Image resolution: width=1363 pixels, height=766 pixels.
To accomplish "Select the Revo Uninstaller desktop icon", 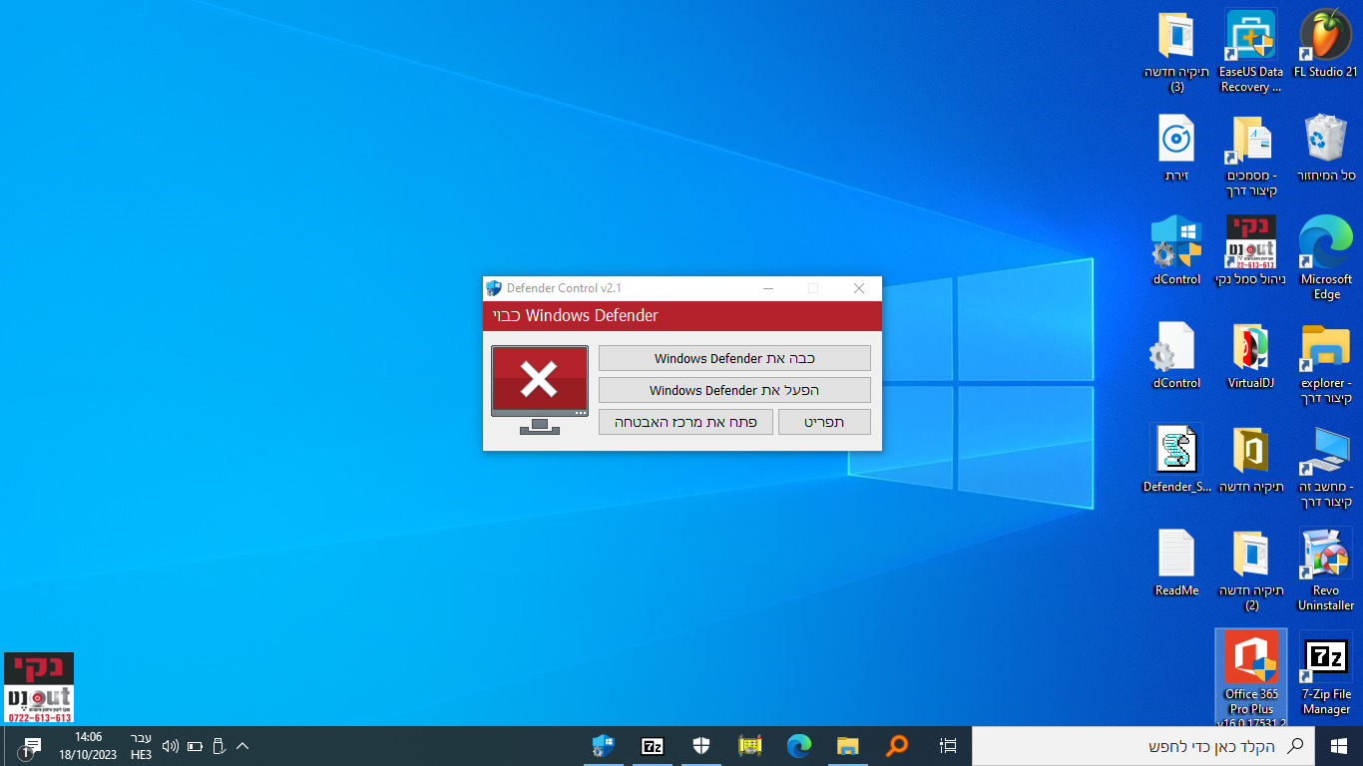I will point(1326,570).
